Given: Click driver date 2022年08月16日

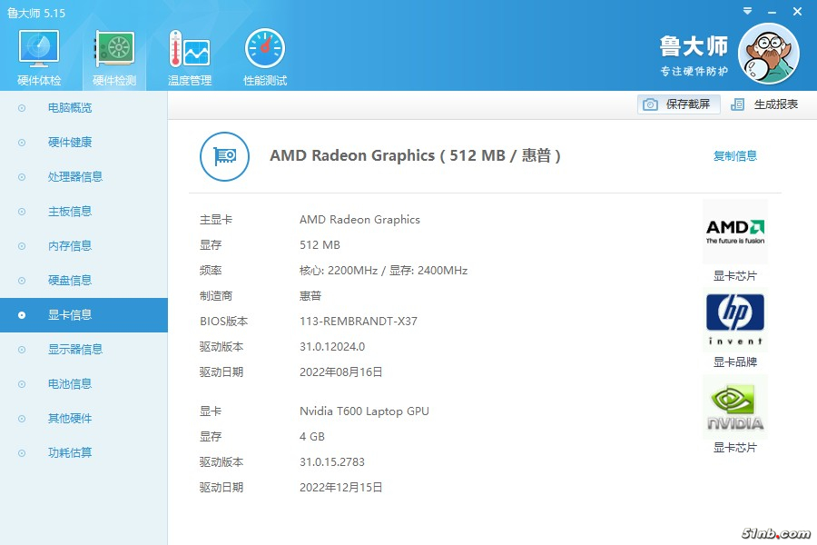Looking at the screenshot, I should (340, 372).
